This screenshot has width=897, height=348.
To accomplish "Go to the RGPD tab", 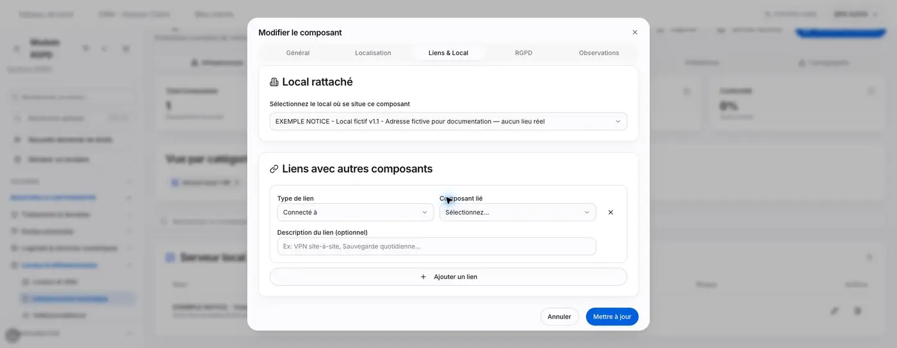I will [523, 53].
